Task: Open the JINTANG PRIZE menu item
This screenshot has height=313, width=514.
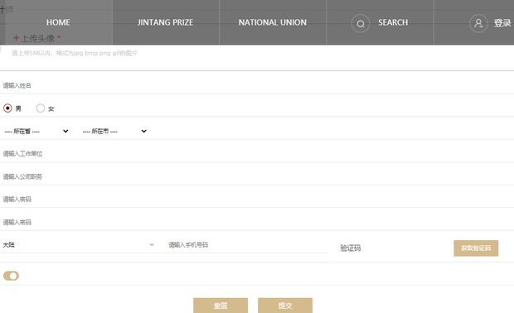Action: (165, 22)
